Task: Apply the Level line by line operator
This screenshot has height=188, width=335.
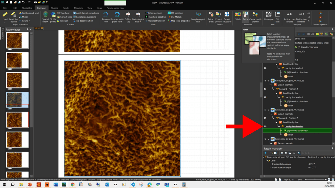Action: 14,17
